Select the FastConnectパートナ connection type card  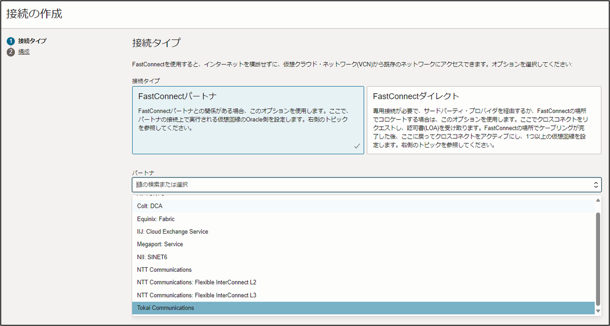tap(248, 120)
